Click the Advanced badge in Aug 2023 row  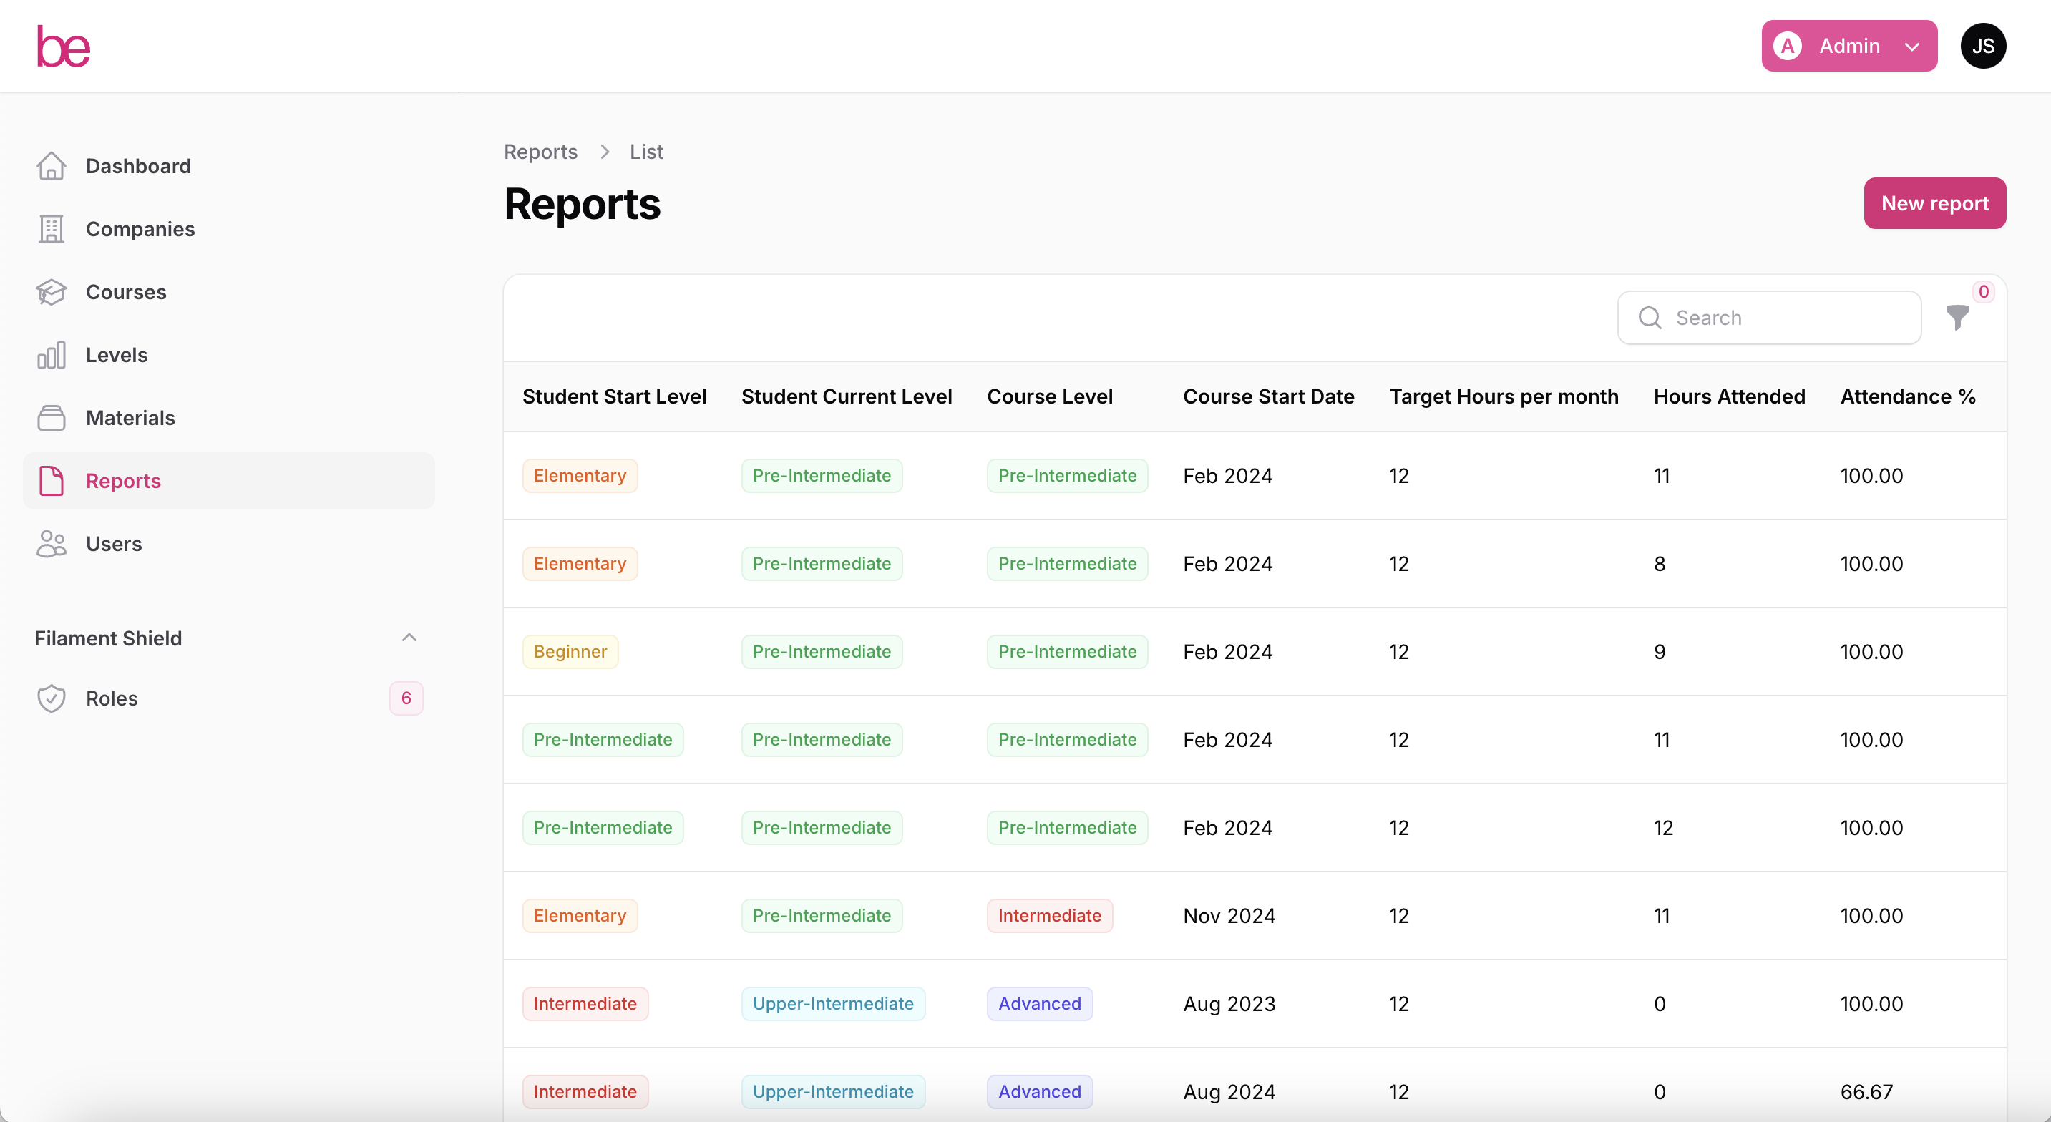point(1039,1003)
